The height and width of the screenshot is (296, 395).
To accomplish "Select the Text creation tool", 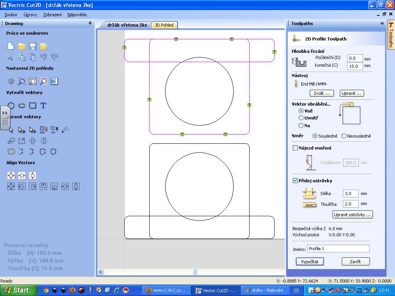I will [43, 106].
